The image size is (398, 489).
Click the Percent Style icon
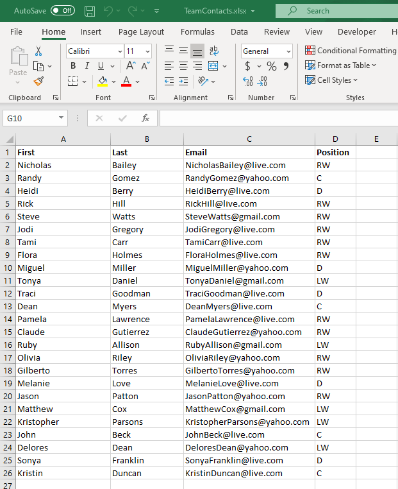pos(272,66)
